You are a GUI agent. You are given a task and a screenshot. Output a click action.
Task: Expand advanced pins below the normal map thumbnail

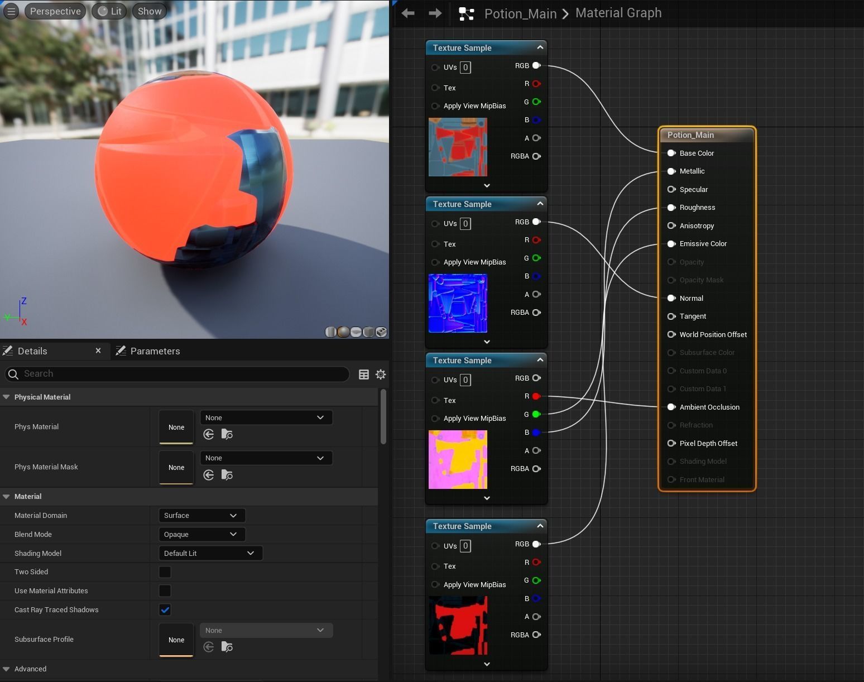point(487,342)
